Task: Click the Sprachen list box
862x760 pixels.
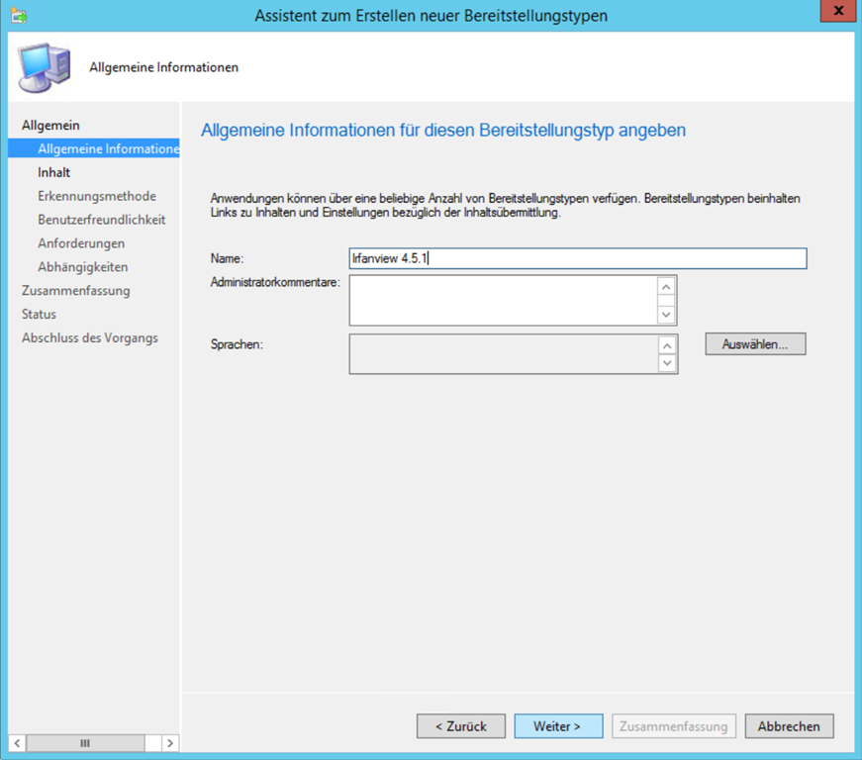Action: 503,353
